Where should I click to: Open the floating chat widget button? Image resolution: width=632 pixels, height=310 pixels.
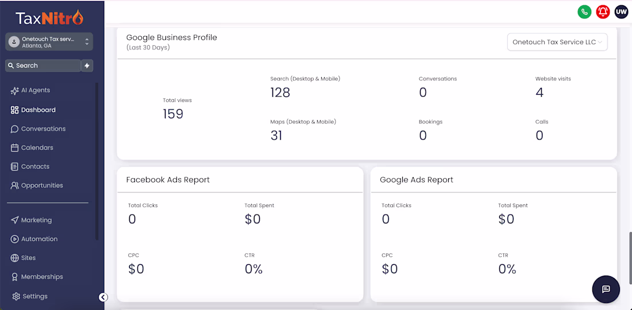[x=606, y=289]
